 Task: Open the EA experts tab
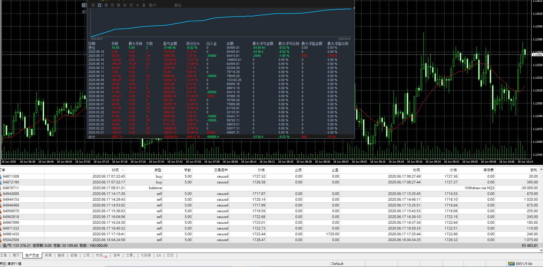tap(159, 255)
